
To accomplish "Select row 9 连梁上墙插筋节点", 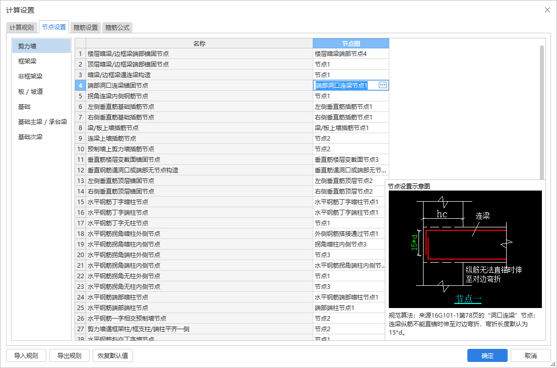I will [x=199, y=138].
